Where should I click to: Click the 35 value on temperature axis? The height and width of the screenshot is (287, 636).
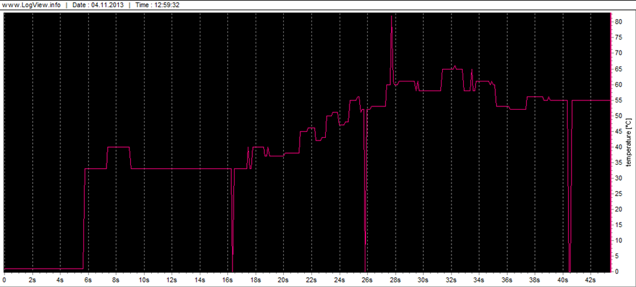(618, 163)
